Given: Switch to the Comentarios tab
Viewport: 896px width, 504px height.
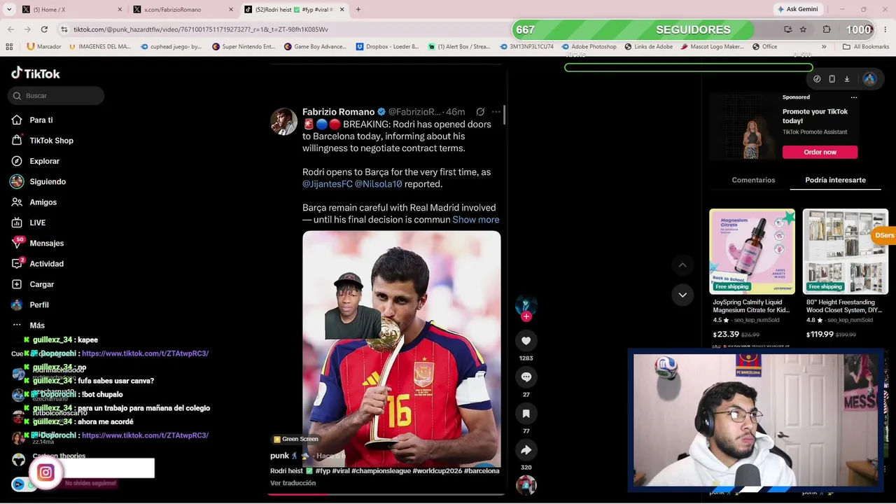Looking at the screenshot, I should point(753,180).
